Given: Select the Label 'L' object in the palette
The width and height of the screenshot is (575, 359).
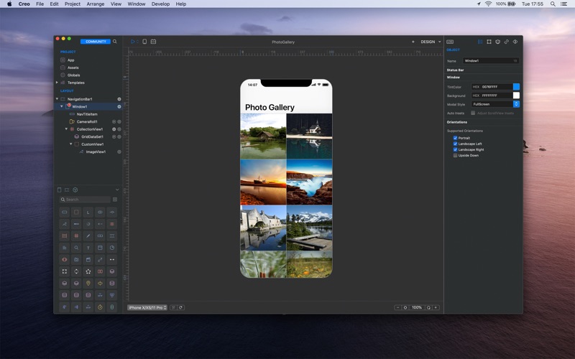Looking at the screenshot, I should tap(88, 213).
